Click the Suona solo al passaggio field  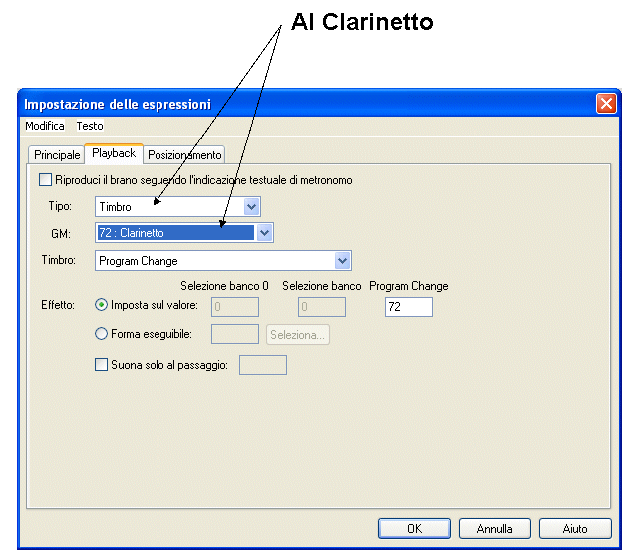click(x=263, y=365)
